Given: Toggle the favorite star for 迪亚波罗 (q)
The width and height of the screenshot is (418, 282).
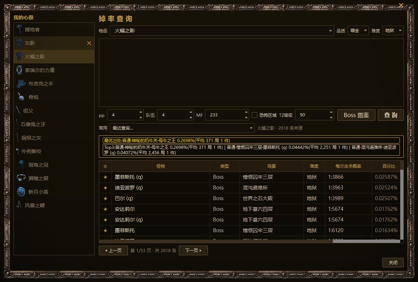Looking at the screenshot, I should click(105, 188).
